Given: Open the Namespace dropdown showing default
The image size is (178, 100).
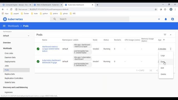Looking at the screenshot, I should [x=16, y=36].
